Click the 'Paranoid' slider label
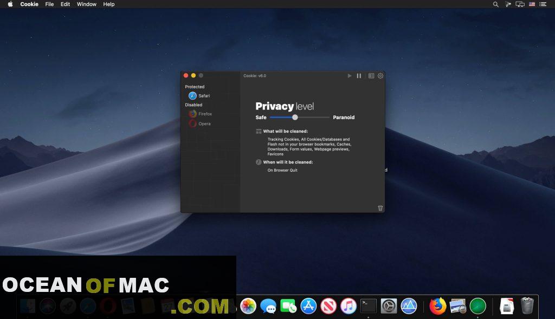The image size is (555, 319). coord(344,117)
